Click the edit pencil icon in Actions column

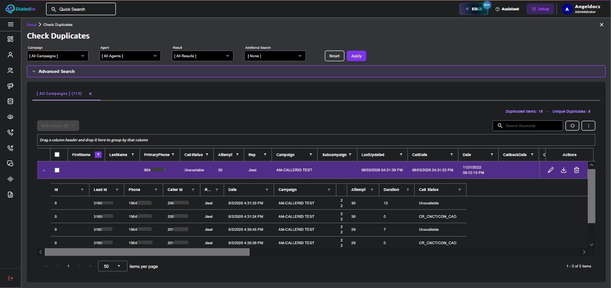[551, 170]
